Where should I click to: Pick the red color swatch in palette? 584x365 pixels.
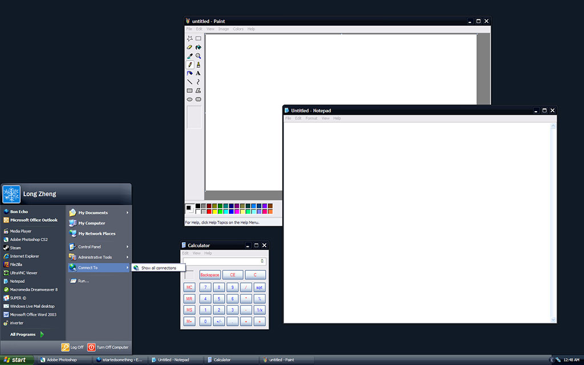[209, 212]
